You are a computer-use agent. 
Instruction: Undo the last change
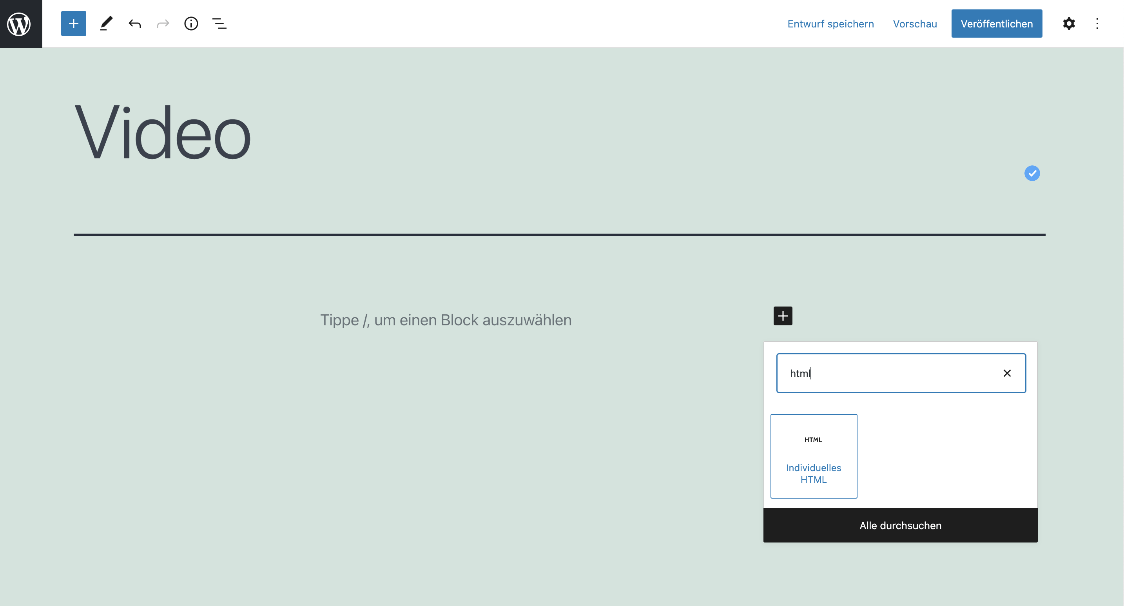(134, 24)
